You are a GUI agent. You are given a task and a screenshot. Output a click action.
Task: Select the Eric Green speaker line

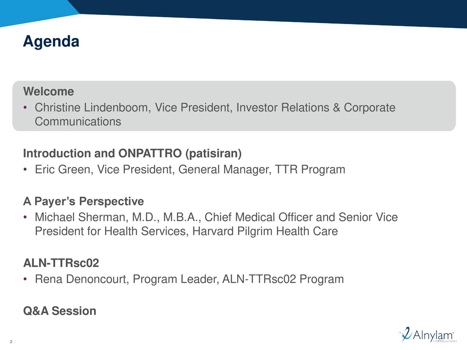(190, 170)
